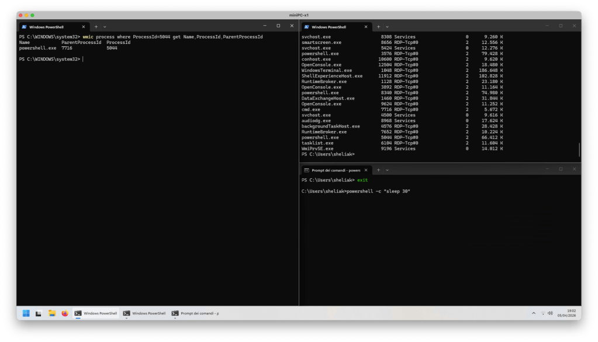This screenshot has height=342, width=598.
Task: Click the network icon in system tray
Action: click(543, 313)
